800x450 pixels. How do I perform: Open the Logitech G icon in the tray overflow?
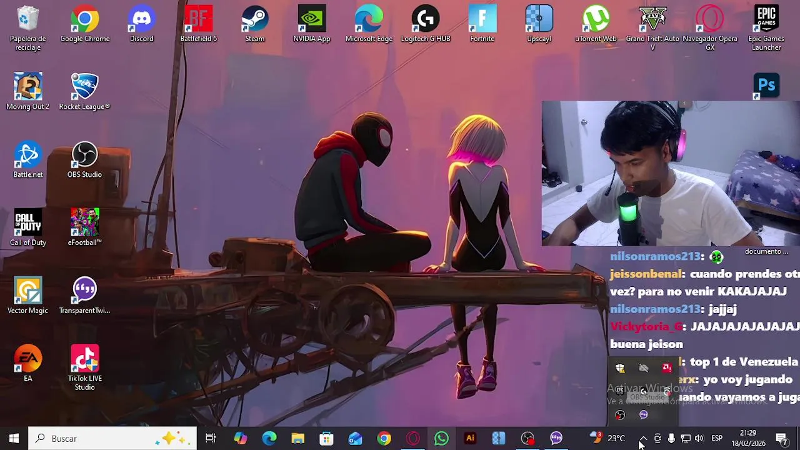click(644, 391)
